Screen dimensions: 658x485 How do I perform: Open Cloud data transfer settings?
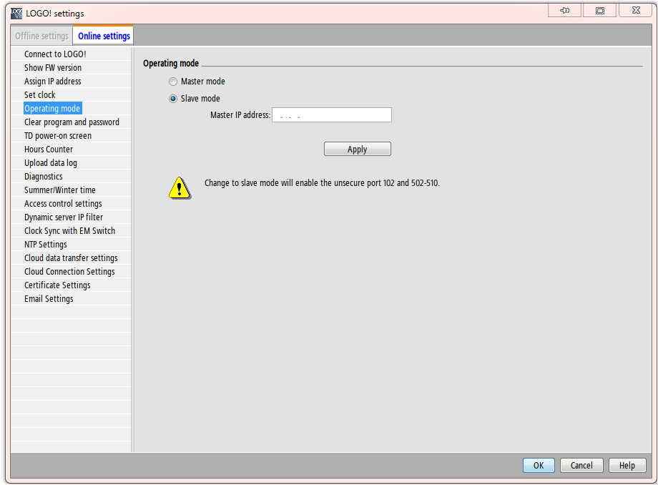71,258
